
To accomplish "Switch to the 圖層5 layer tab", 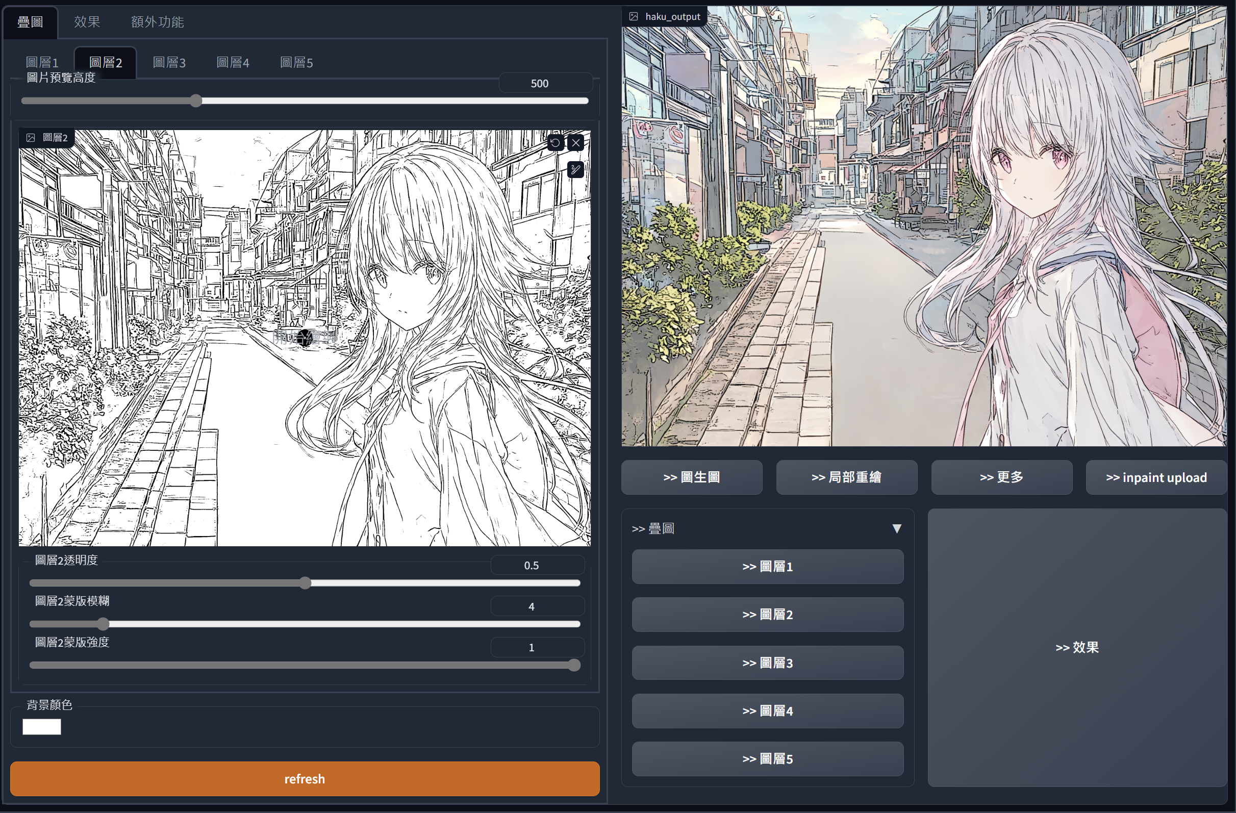I will [296, 63].
